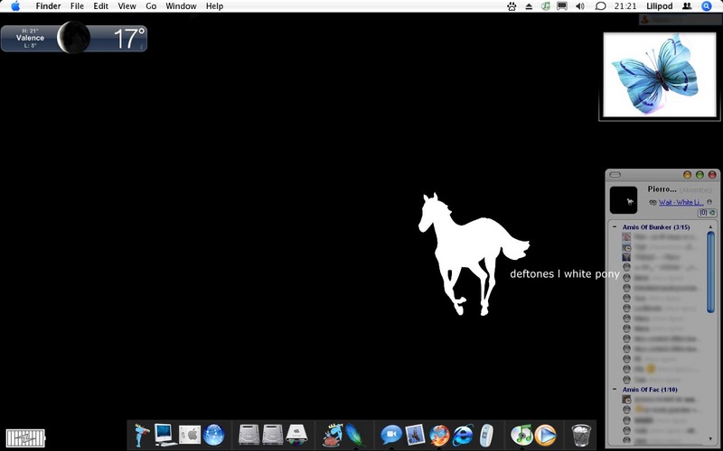Launch the orange play-button media player
Screen dimensions: 723x451
click(546, 435)
